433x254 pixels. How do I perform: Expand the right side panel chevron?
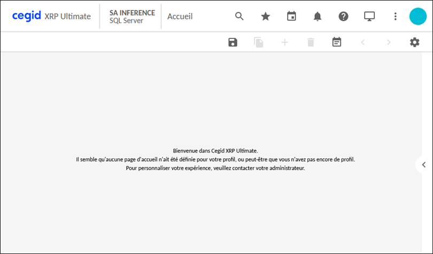[x=423, y=165]
